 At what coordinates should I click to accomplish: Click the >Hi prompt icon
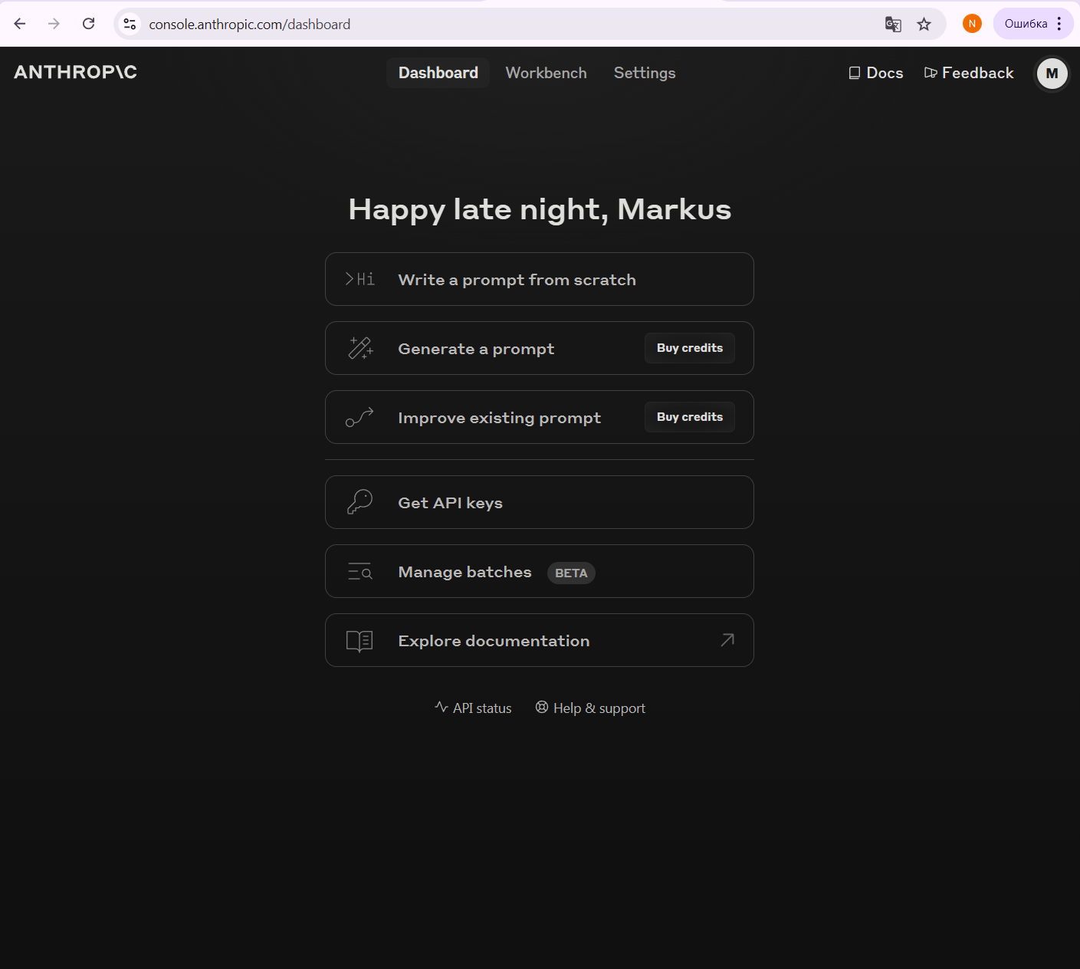coord(359,279)
